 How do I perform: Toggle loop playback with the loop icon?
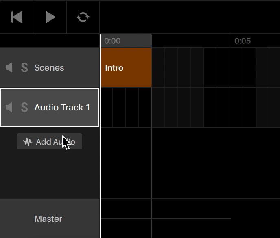tap(83, 17)
